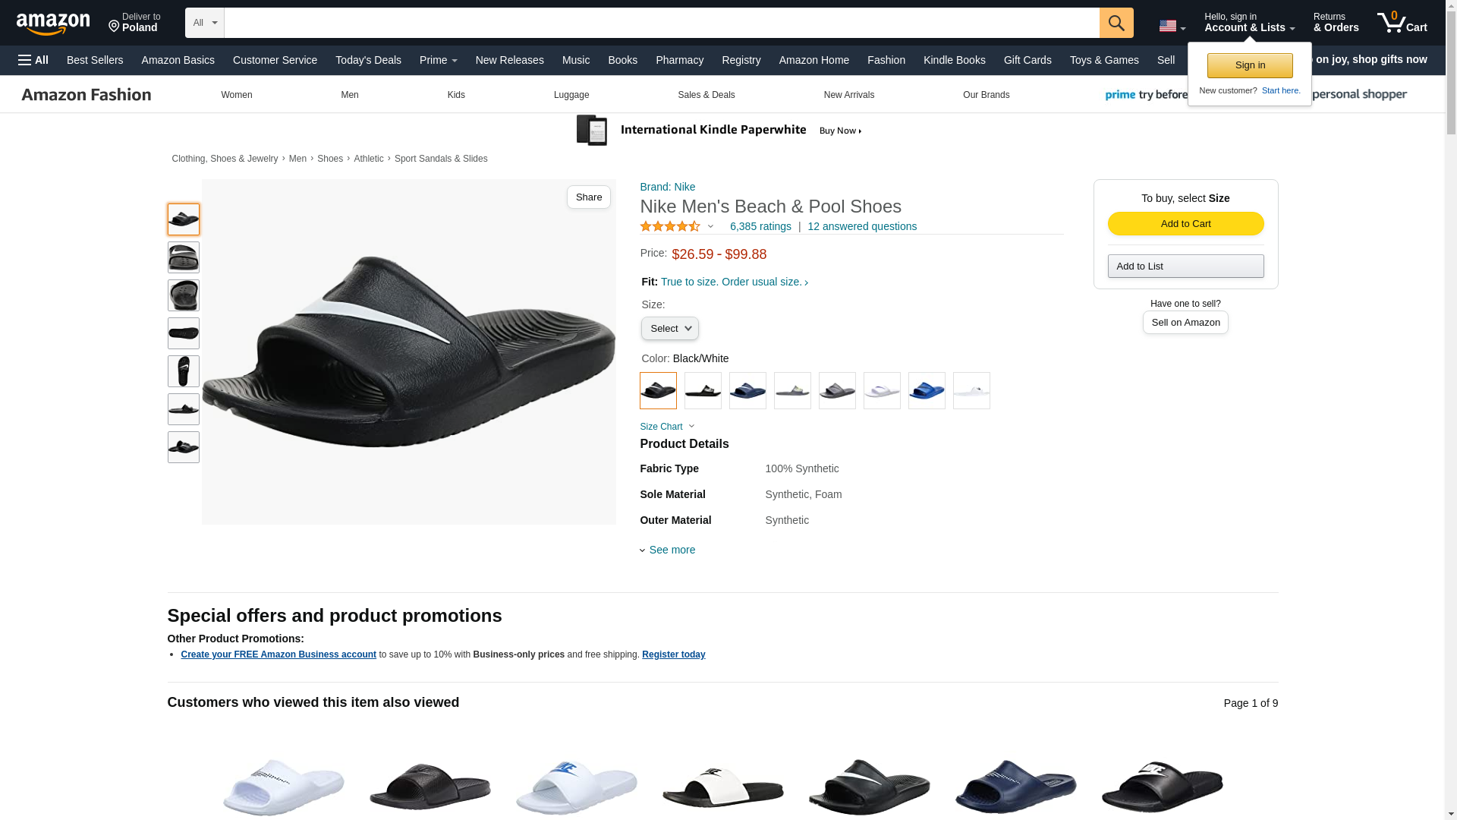This screenshot has width=1457, height=820.
Task: Click the search magnifying glass button
Action: pyautogui.click(x=1116, y=23)
